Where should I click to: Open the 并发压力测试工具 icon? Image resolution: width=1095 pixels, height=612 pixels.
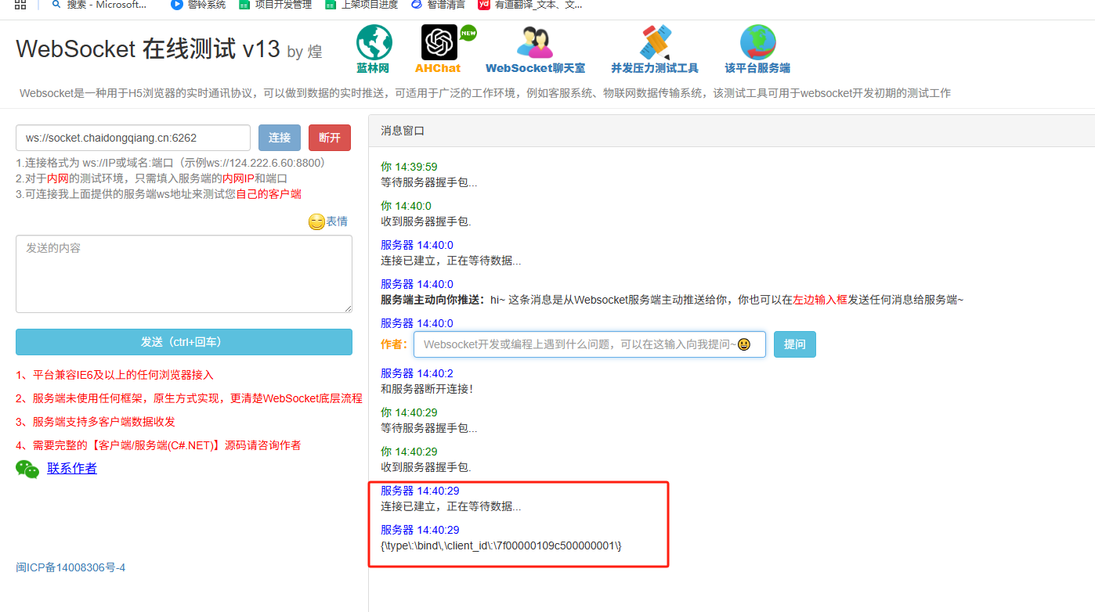click(x=655, y=41)
